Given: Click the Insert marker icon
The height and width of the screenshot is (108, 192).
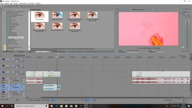Looking at the screenshot, I should (x=79, y=100).
